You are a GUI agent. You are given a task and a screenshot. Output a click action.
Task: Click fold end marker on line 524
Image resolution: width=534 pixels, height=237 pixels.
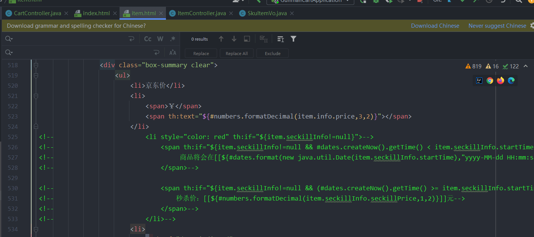pos(36,126)
